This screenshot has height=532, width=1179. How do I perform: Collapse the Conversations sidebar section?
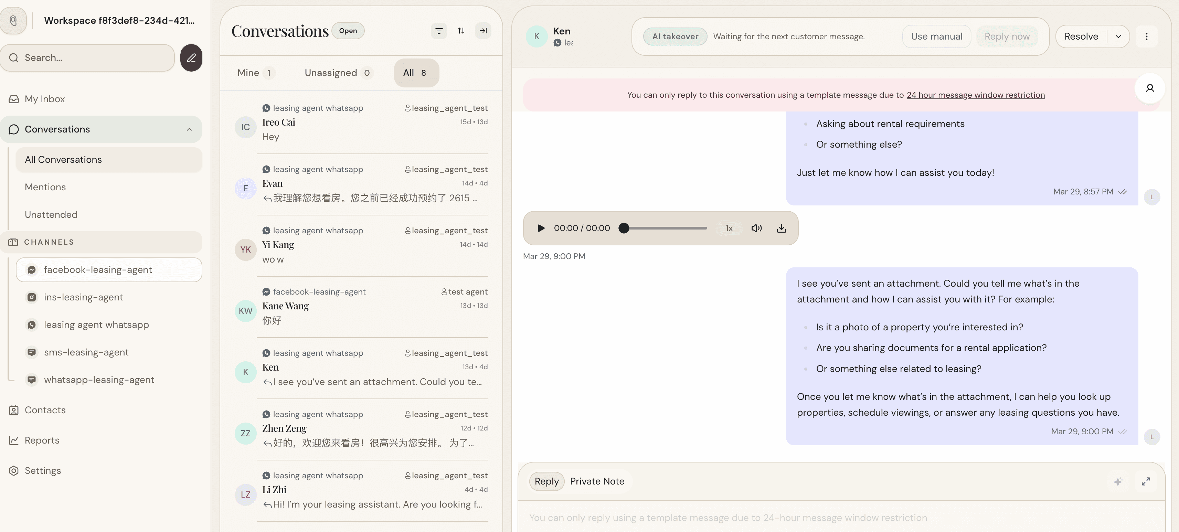189,129
